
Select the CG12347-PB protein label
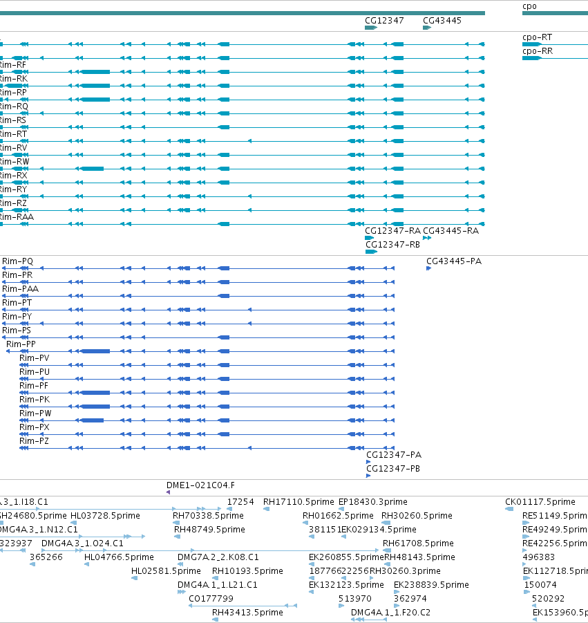coord(393,469)
